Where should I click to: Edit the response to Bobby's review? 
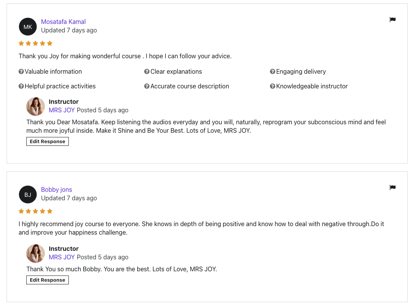48,280
